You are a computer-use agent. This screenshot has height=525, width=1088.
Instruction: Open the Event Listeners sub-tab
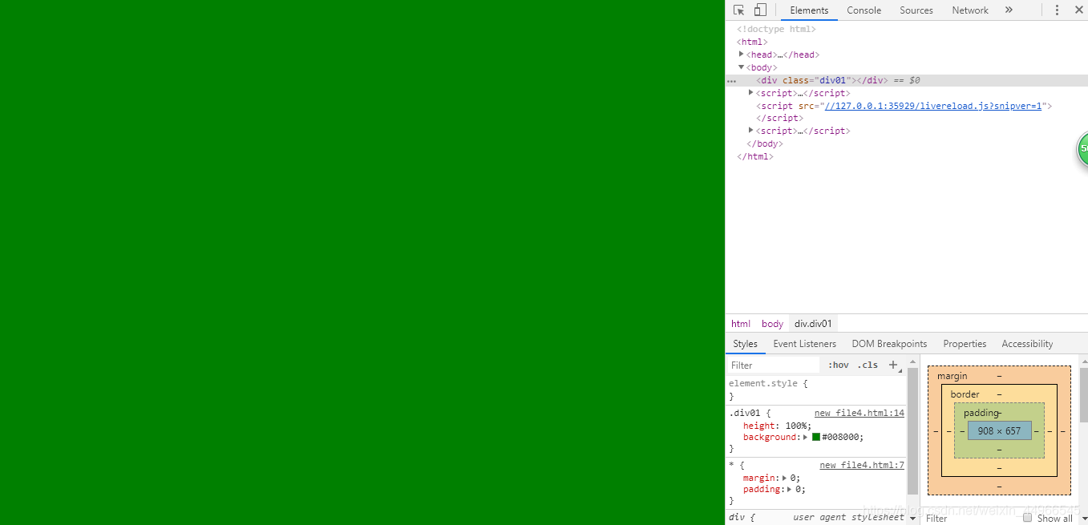point(804,344)
